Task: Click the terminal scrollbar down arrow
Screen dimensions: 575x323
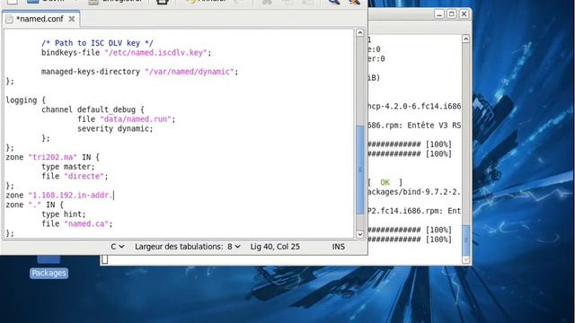Action: tap(465, 259)
